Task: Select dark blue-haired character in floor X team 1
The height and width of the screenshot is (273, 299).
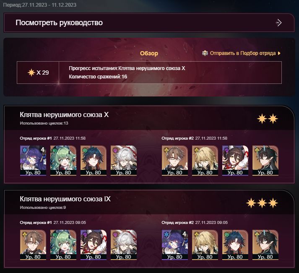Action: click(93, 161)
